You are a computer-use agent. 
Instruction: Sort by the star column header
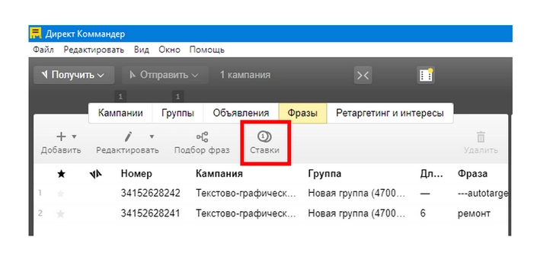click(62, 174)
